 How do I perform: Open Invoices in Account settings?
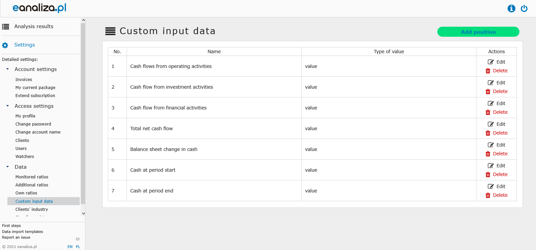click(24, 80)
